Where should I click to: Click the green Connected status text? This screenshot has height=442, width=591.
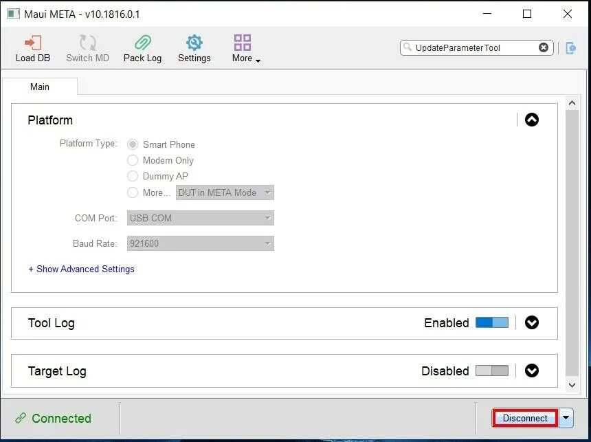(x=61, y=418)
